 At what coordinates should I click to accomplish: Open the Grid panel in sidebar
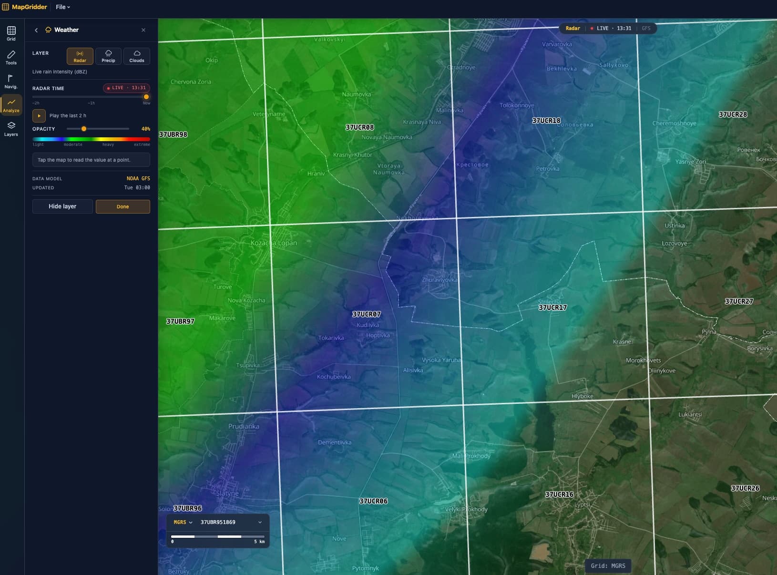click(x=11, y=33)
